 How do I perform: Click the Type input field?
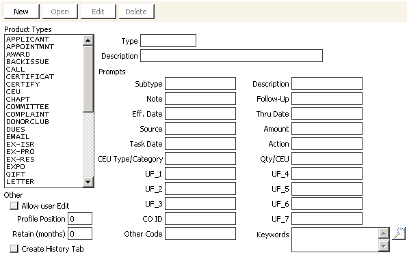[x=168, y=41]
